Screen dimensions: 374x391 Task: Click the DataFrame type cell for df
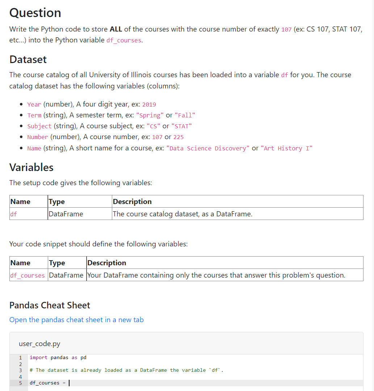pyautogui.click(x=66, y=214)
